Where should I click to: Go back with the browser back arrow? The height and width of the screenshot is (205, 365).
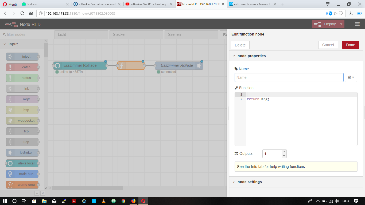click(x=5, y=13)
